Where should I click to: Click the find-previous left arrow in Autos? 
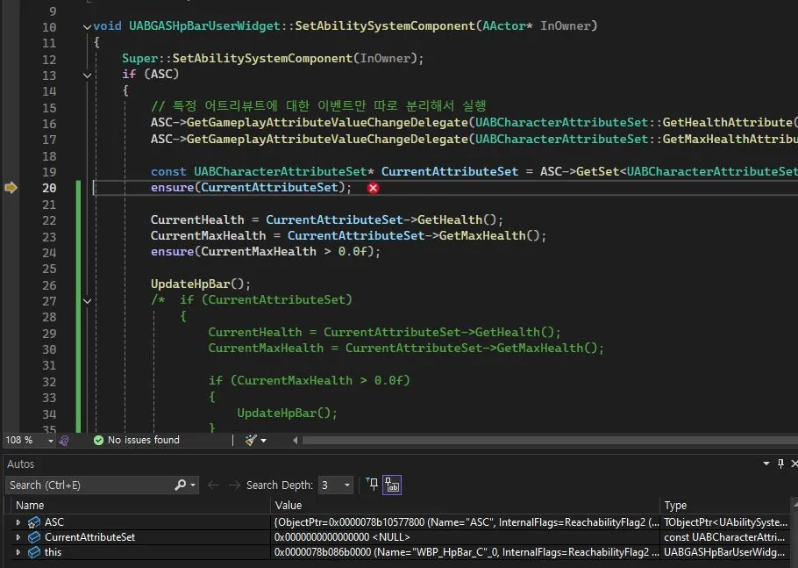[x=213, y=485]
